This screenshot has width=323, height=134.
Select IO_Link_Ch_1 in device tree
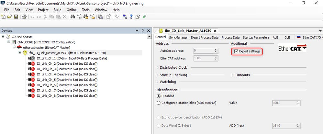pos(72,58)
